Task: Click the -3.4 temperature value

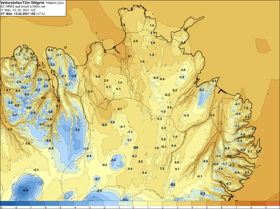Action: (77, 130)
